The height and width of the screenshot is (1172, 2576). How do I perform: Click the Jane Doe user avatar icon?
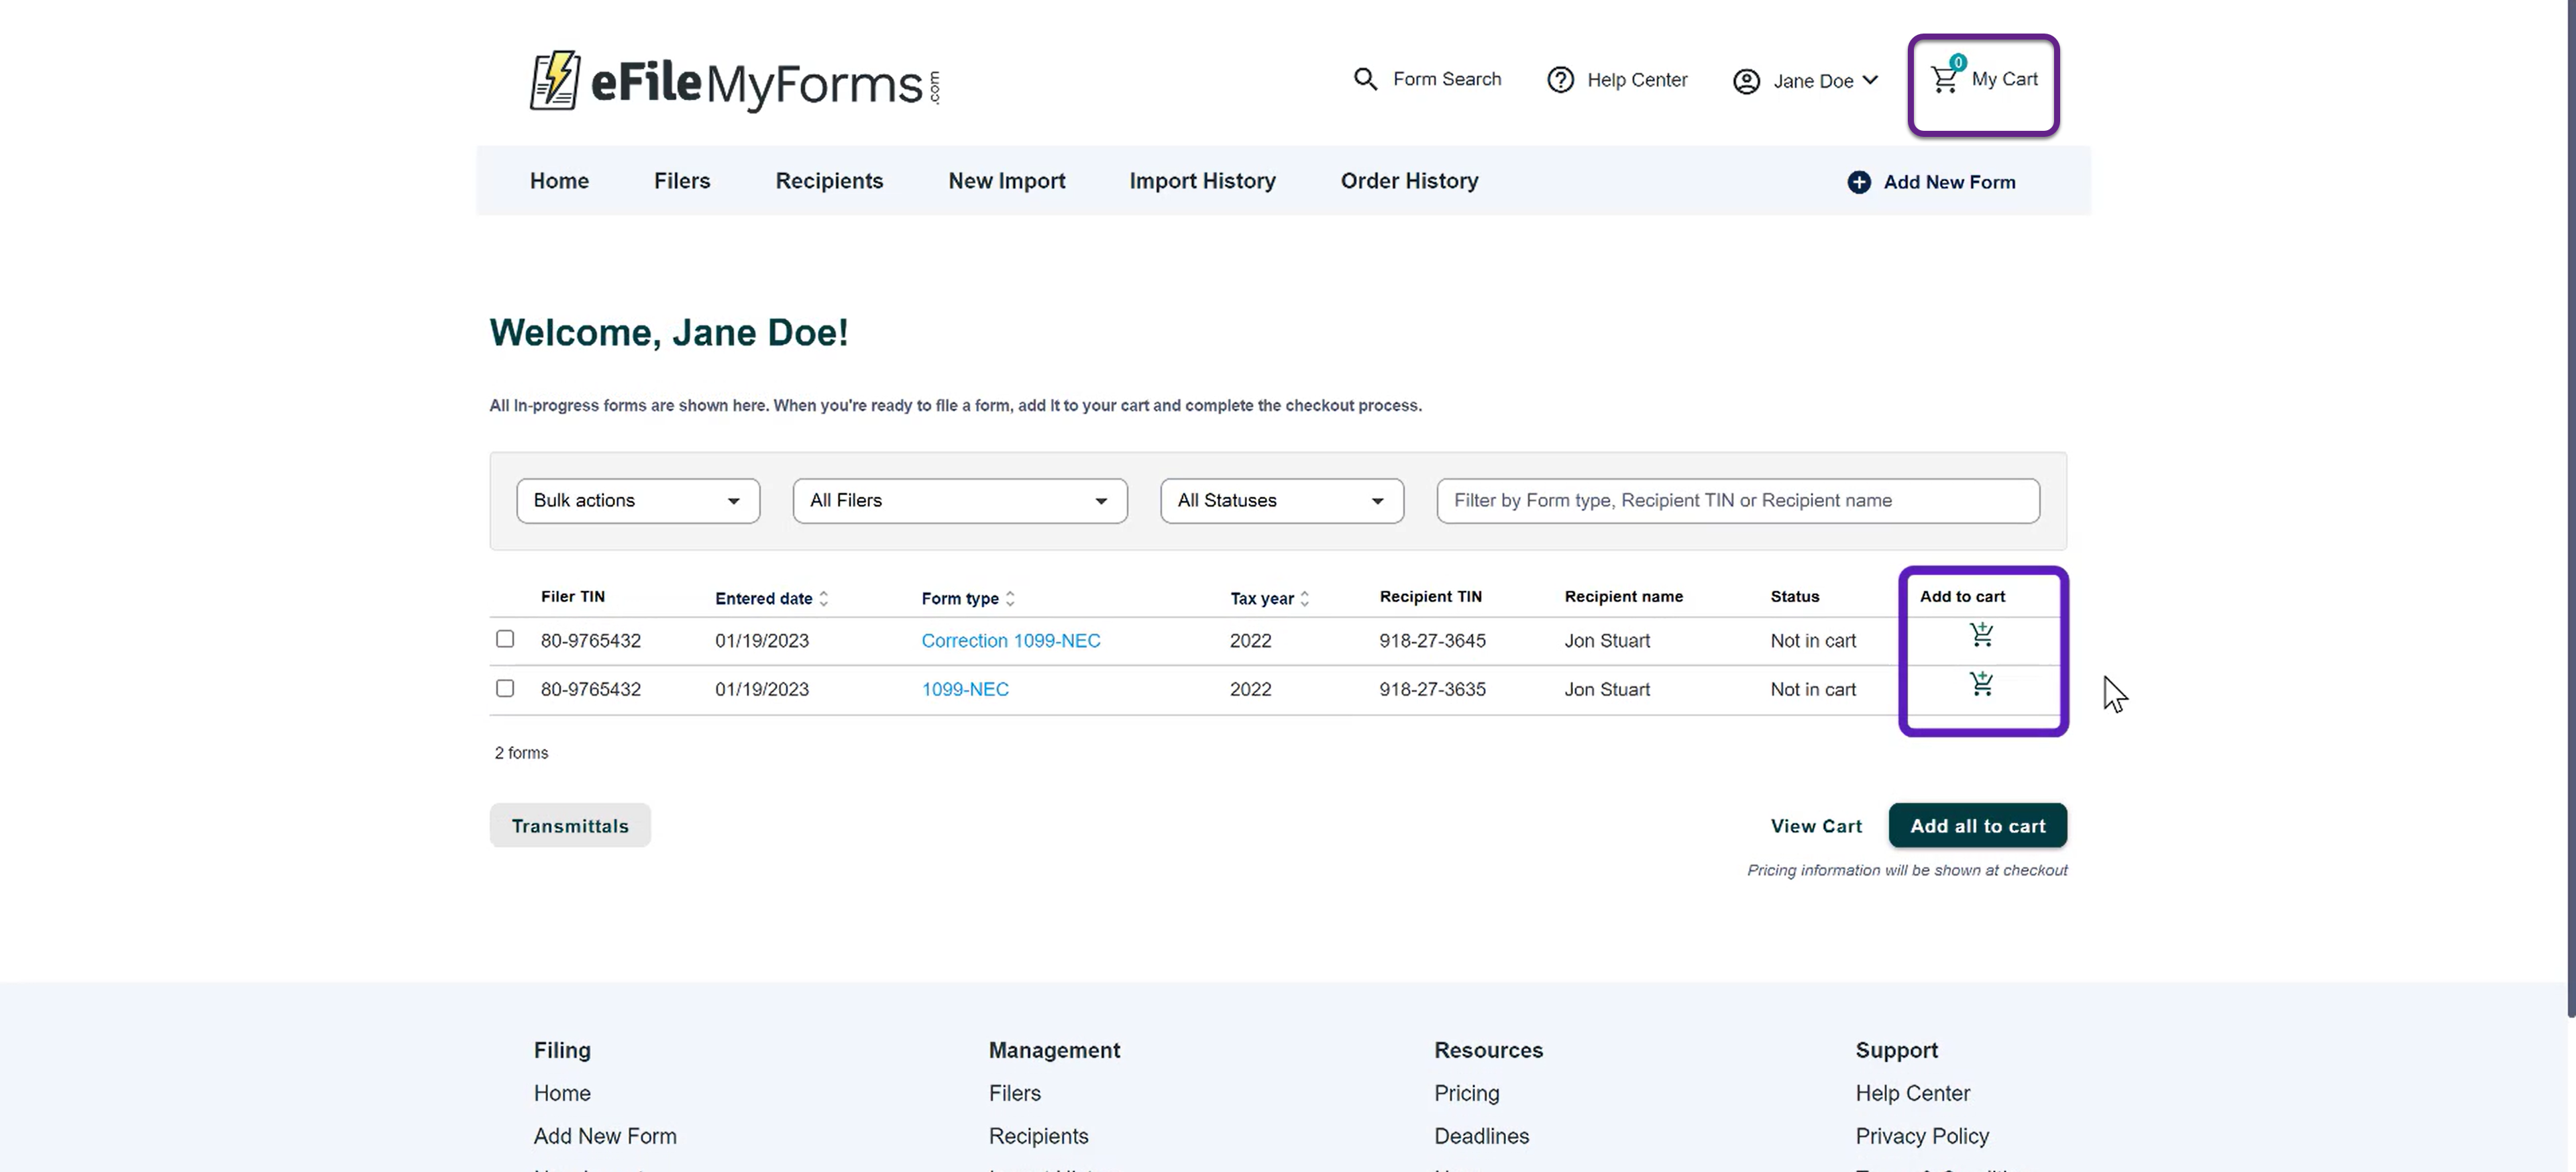1746,81
